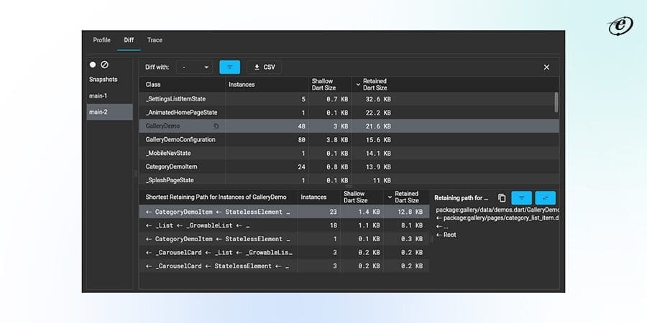Open the Diff tab

pos(129,40)
